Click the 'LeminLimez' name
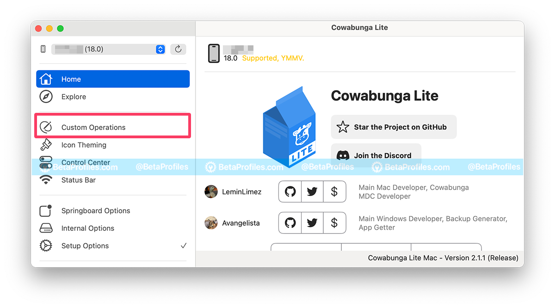The height and width of the screenshot is (308, 555). [x=241, y=191]
